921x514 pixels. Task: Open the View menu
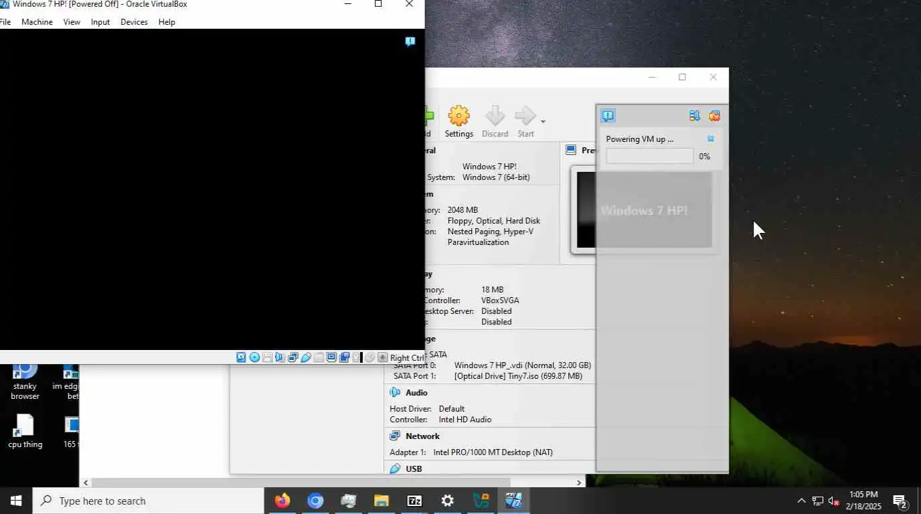[72, 22]
